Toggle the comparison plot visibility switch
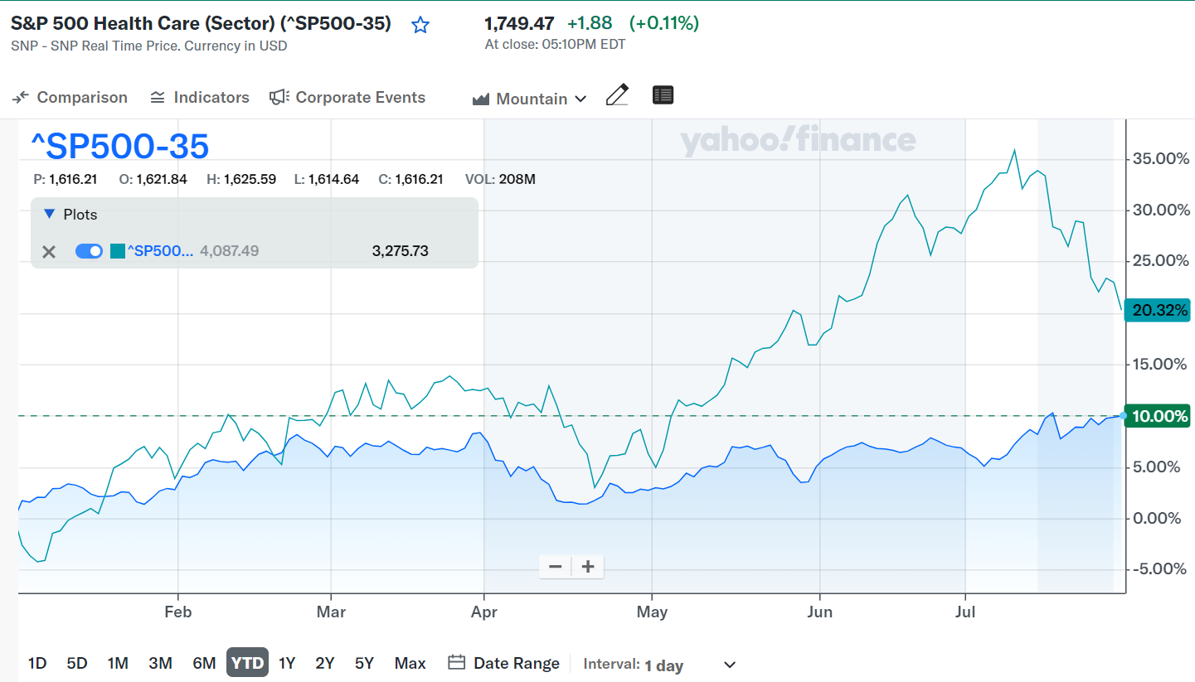1195x682 pixels. click(89, 251)
